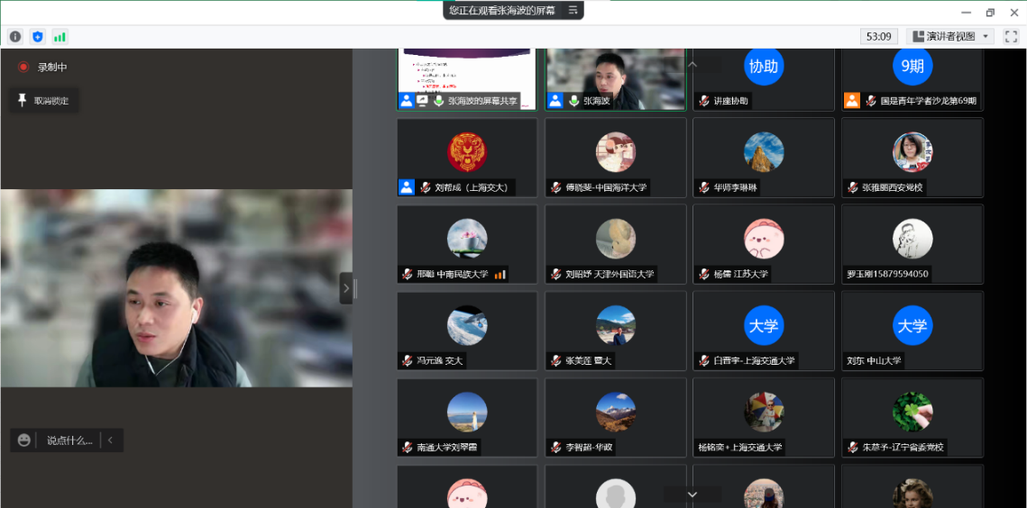Click the muted mic beside 冯元逸 交大
This screenshot has height=508, width=1027.
(x=408, y=360)
